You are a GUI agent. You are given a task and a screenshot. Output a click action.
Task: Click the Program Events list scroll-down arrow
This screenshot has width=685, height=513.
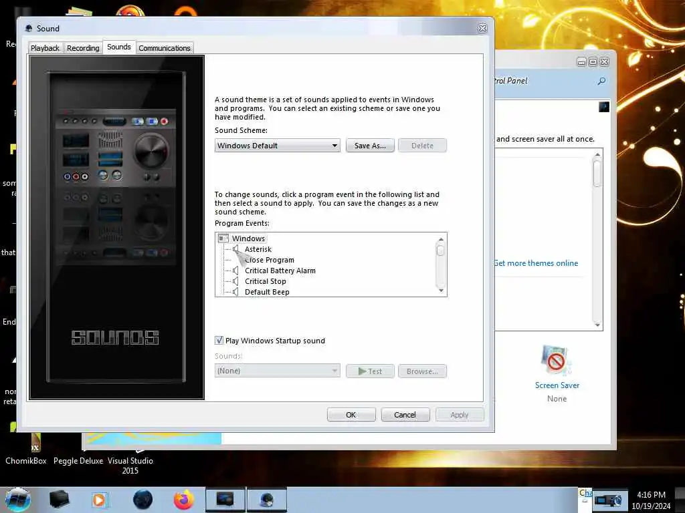[x=441, y=291]
